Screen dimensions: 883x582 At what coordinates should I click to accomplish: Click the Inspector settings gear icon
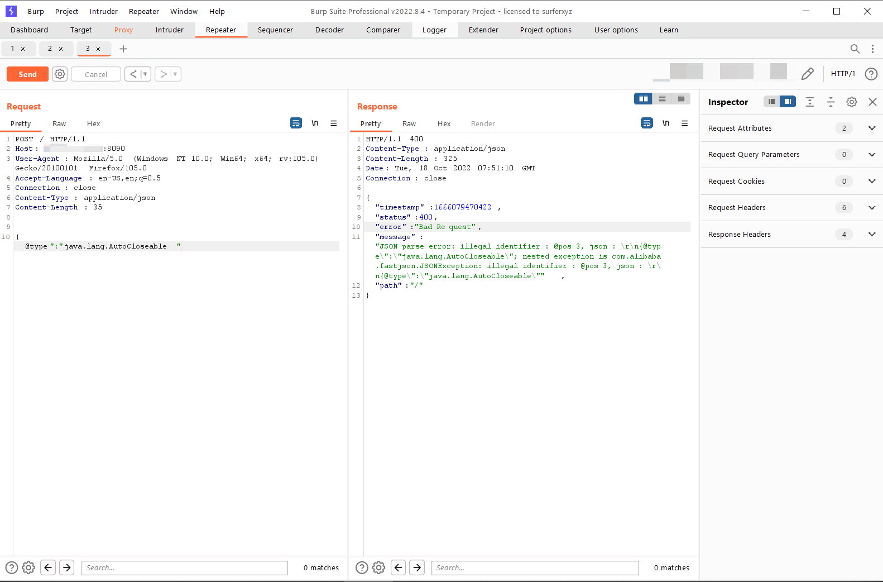click(851, 102)
